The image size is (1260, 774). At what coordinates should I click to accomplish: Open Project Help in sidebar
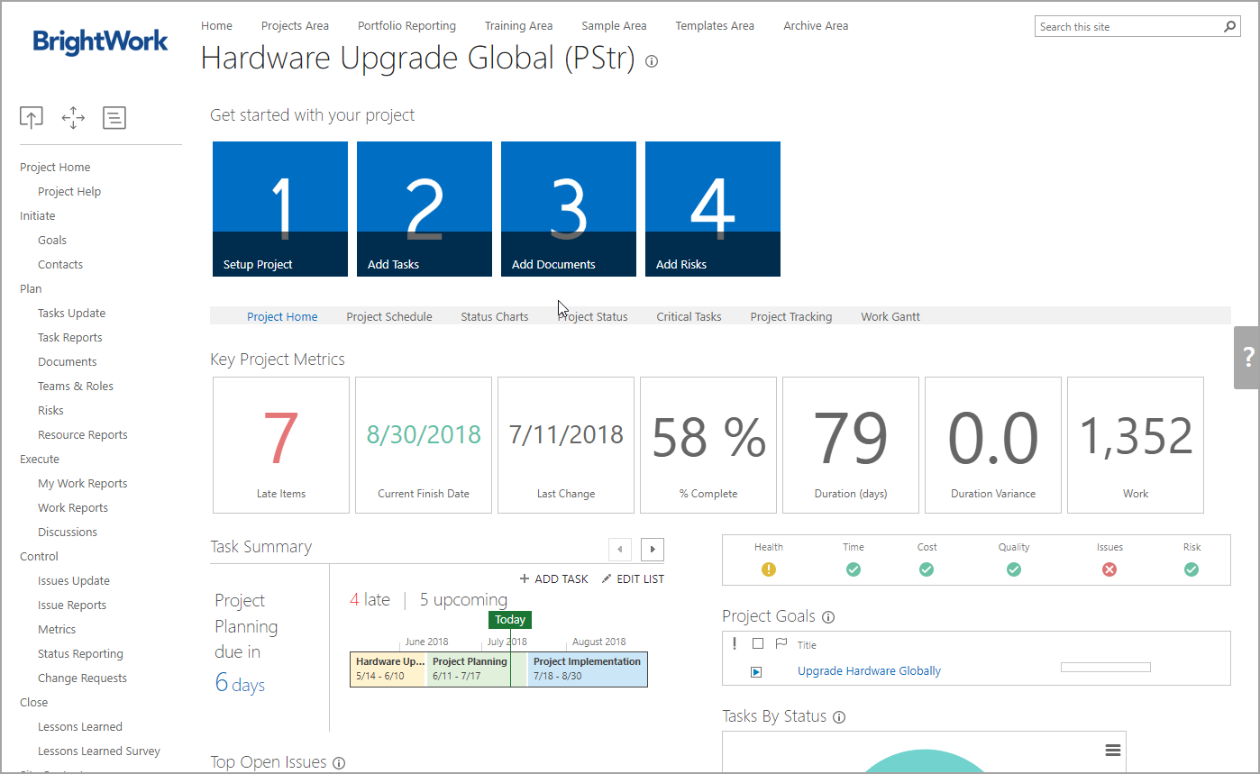pos(69,192)
